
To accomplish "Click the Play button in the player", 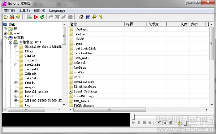I will tap(134, 122).
